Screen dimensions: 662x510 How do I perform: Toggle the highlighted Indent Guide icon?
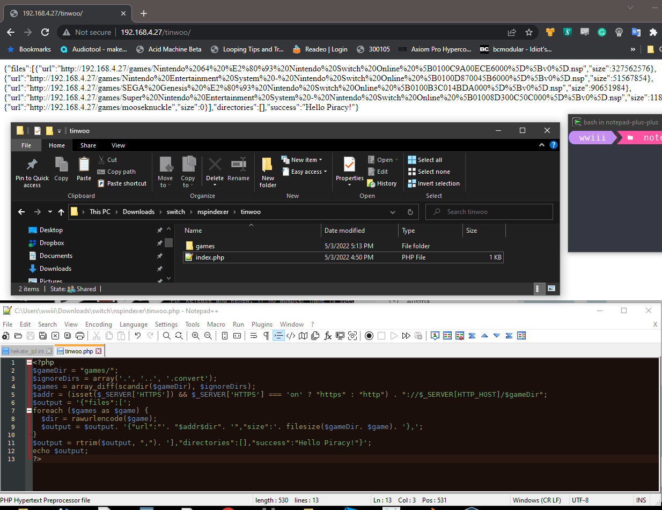click(x=278, y=336)
